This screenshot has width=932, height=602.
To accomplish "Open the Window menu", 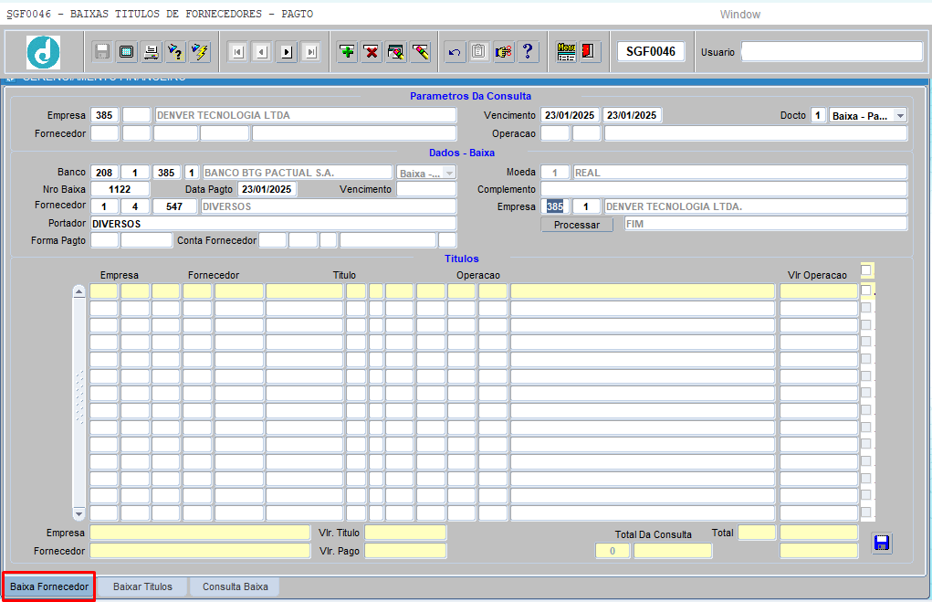I will pyautogui.click(x=740, y=15).
